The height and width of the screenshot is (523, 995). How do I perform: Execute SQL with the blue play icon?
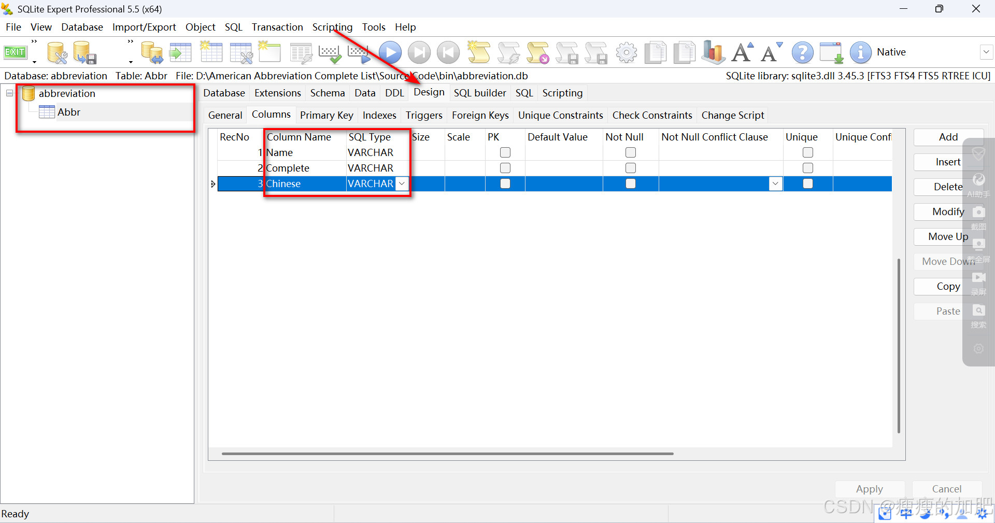[390, 52]
